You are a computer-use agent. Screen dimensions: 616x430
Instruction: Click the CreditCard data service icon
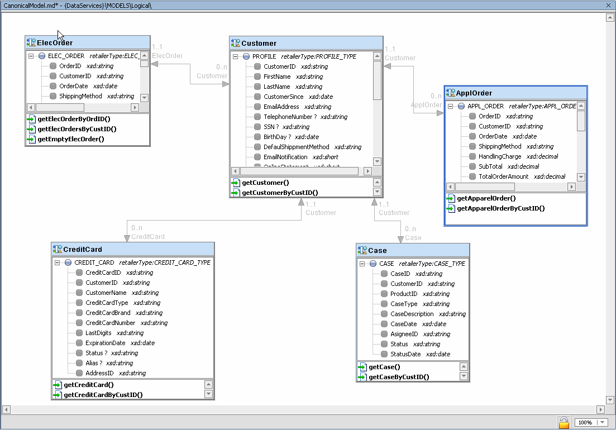coord(56,250)
